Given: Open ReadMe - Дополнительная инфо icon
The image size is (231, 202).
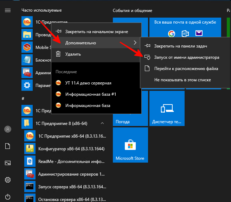Looking at the screenshot, I should 30,161.
